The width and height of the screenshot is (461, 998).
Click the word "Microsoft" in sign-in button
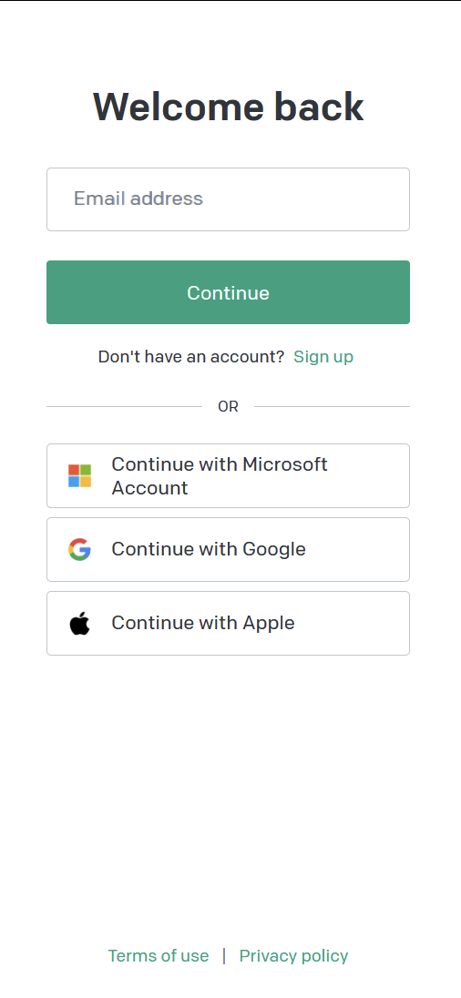pyautogui.click(x=284, y=464)
